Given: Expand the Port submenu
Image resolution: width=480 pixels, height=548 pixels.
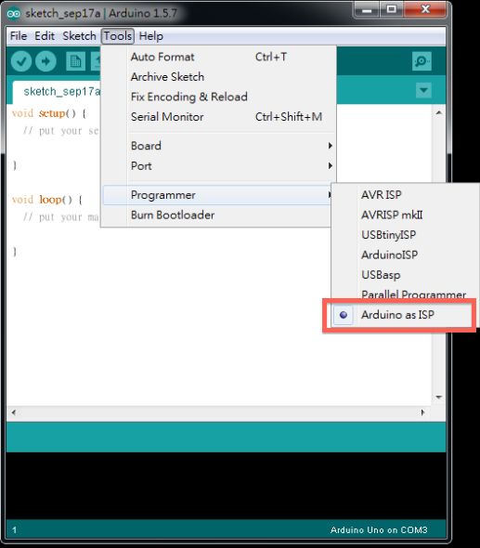Looking at the screenshot, I should [218, 165].
